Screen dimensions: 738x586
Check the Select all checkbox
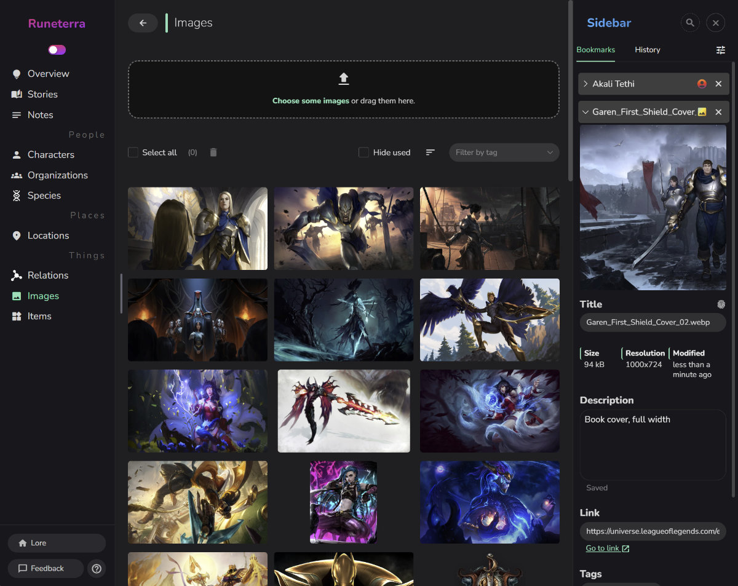(133, 152)
